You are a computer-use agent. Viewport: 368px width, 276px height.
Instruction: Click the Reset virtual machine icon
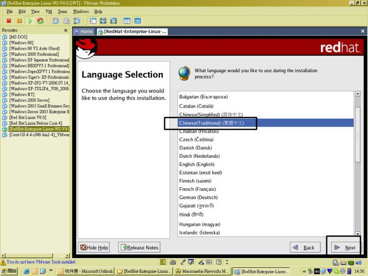tap(40, 21)
